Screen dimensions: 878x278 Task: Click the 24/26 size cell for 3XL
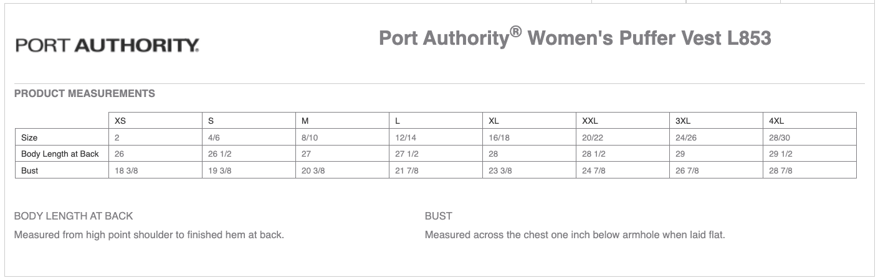pyautogui.click(x=716, y=137)
